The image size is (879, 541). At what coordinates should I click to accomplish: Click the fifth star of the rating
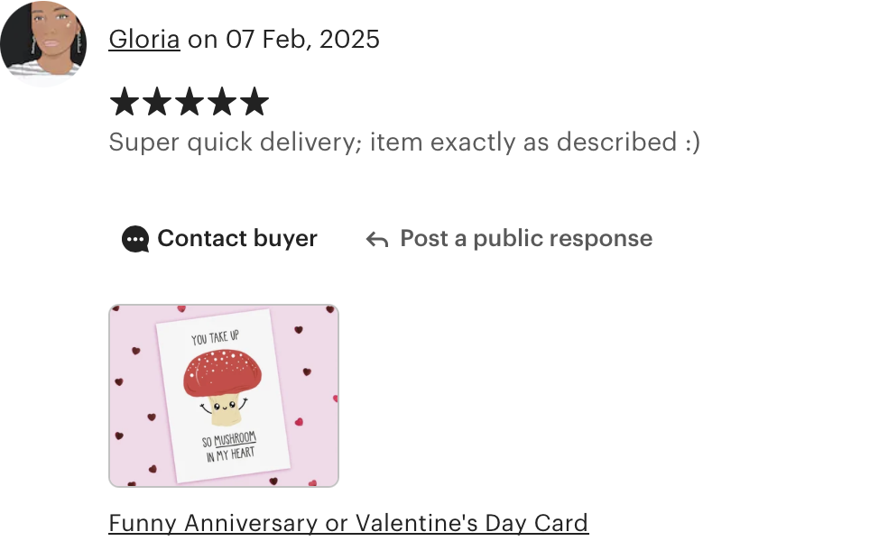(254, 101)
